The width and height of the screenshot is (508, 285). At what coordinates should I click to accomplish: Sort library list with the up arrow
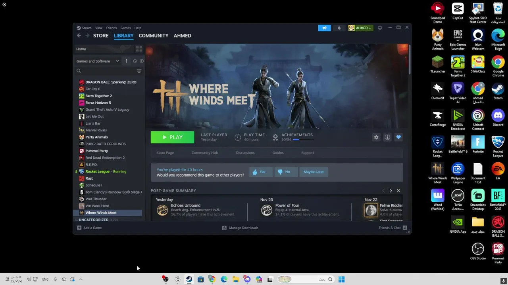click(126, 61)
